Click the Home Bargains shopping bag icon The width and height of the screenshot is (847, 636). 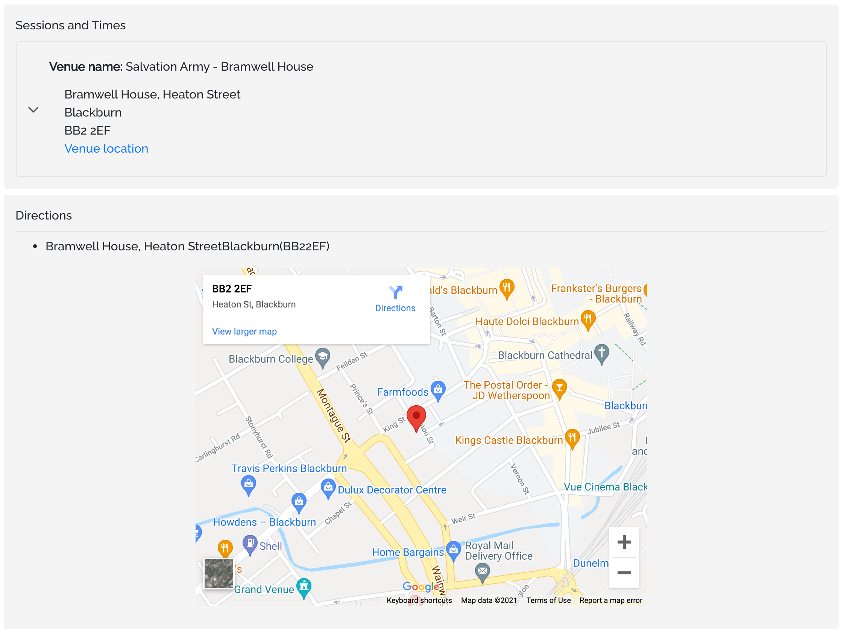[x=453, y=551]
